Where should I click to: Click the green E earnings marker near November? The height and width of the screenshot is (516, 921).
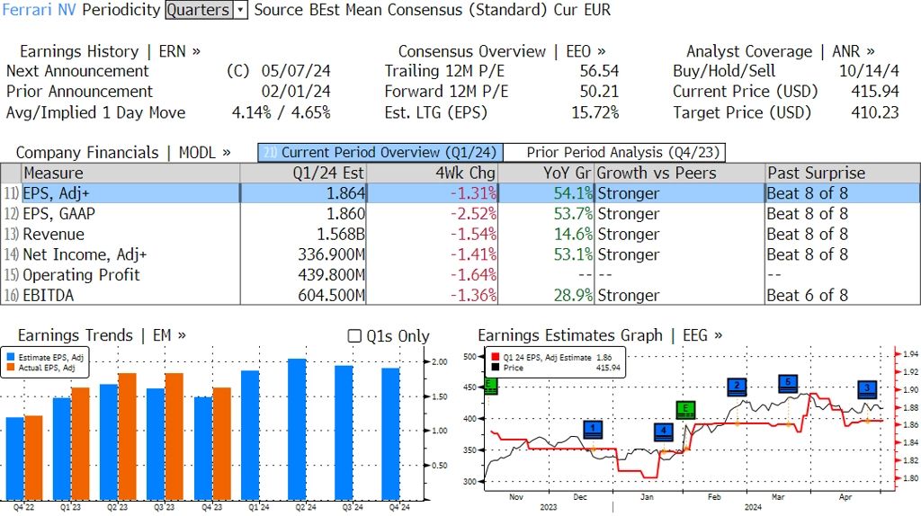pos(490,386)
